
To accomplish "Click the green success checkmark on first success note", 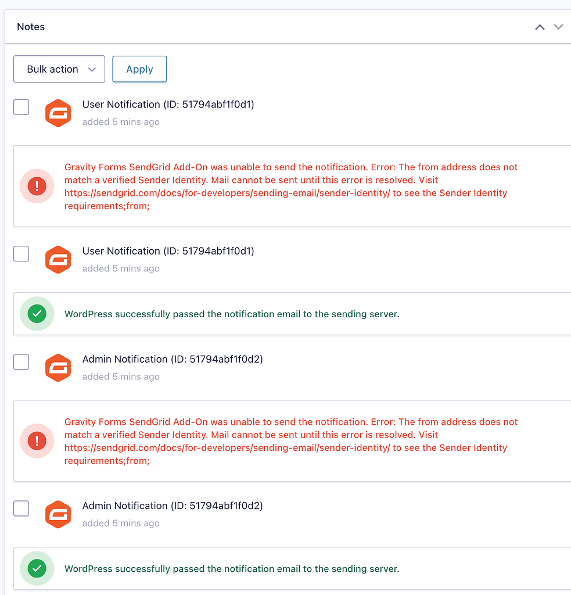I will [x=37, y=313].
